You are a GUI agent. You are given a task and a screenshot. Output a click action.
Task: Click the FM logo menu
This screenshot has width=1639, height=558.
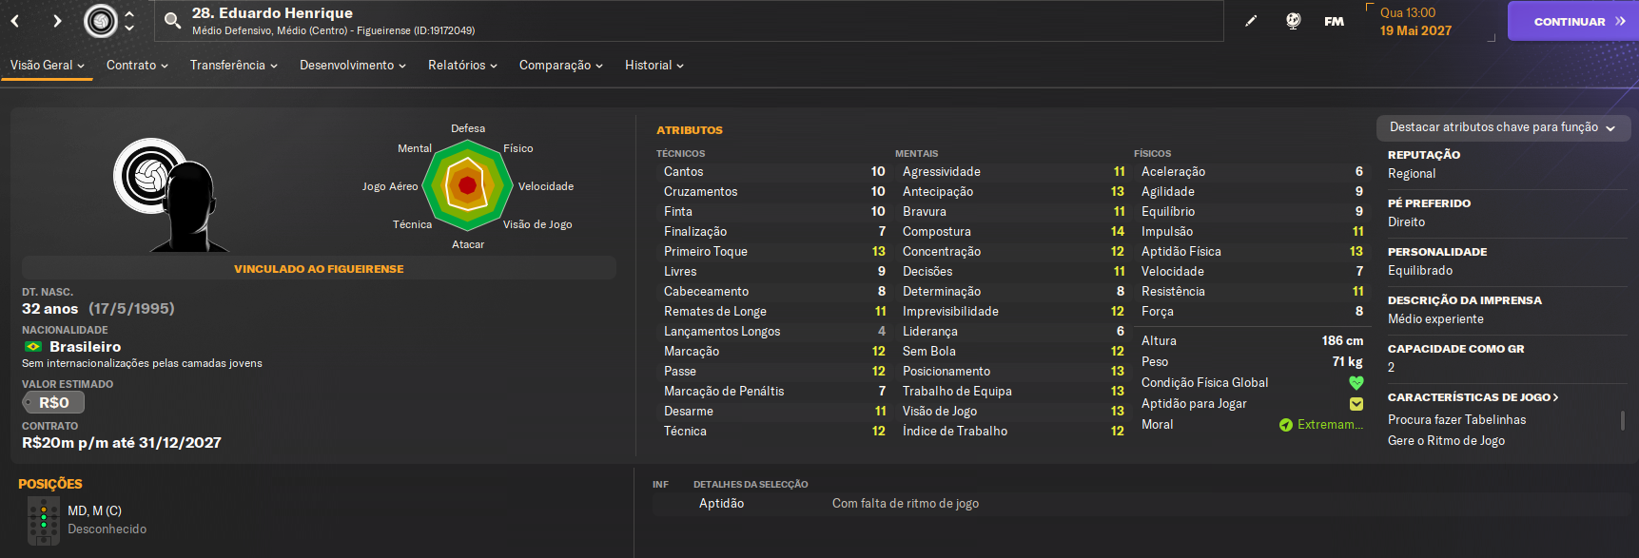click(x=1334, y=21)
